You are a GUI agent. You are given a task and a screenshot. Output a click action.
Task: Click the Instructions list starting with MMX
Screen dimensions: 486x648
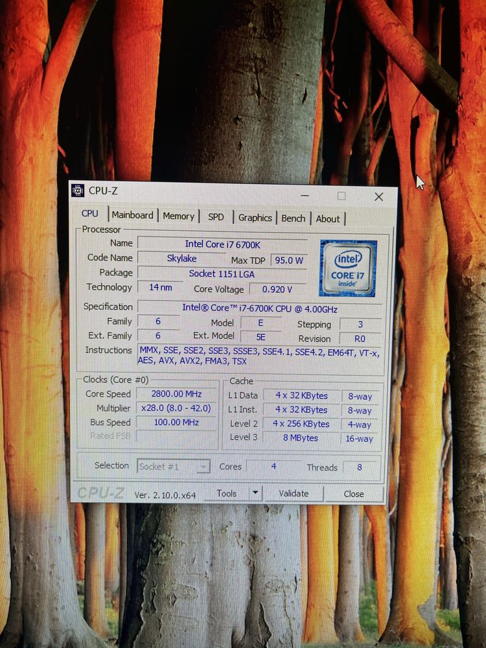[260, 356]
